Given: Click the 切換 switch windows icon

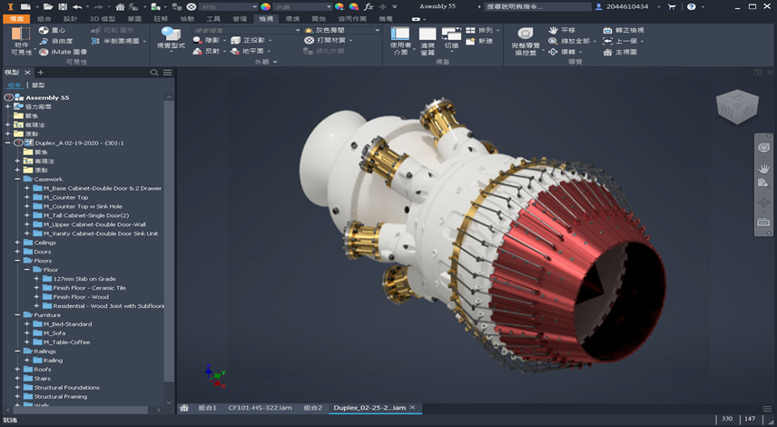Looking at the screenshot, I should [451, 34].
